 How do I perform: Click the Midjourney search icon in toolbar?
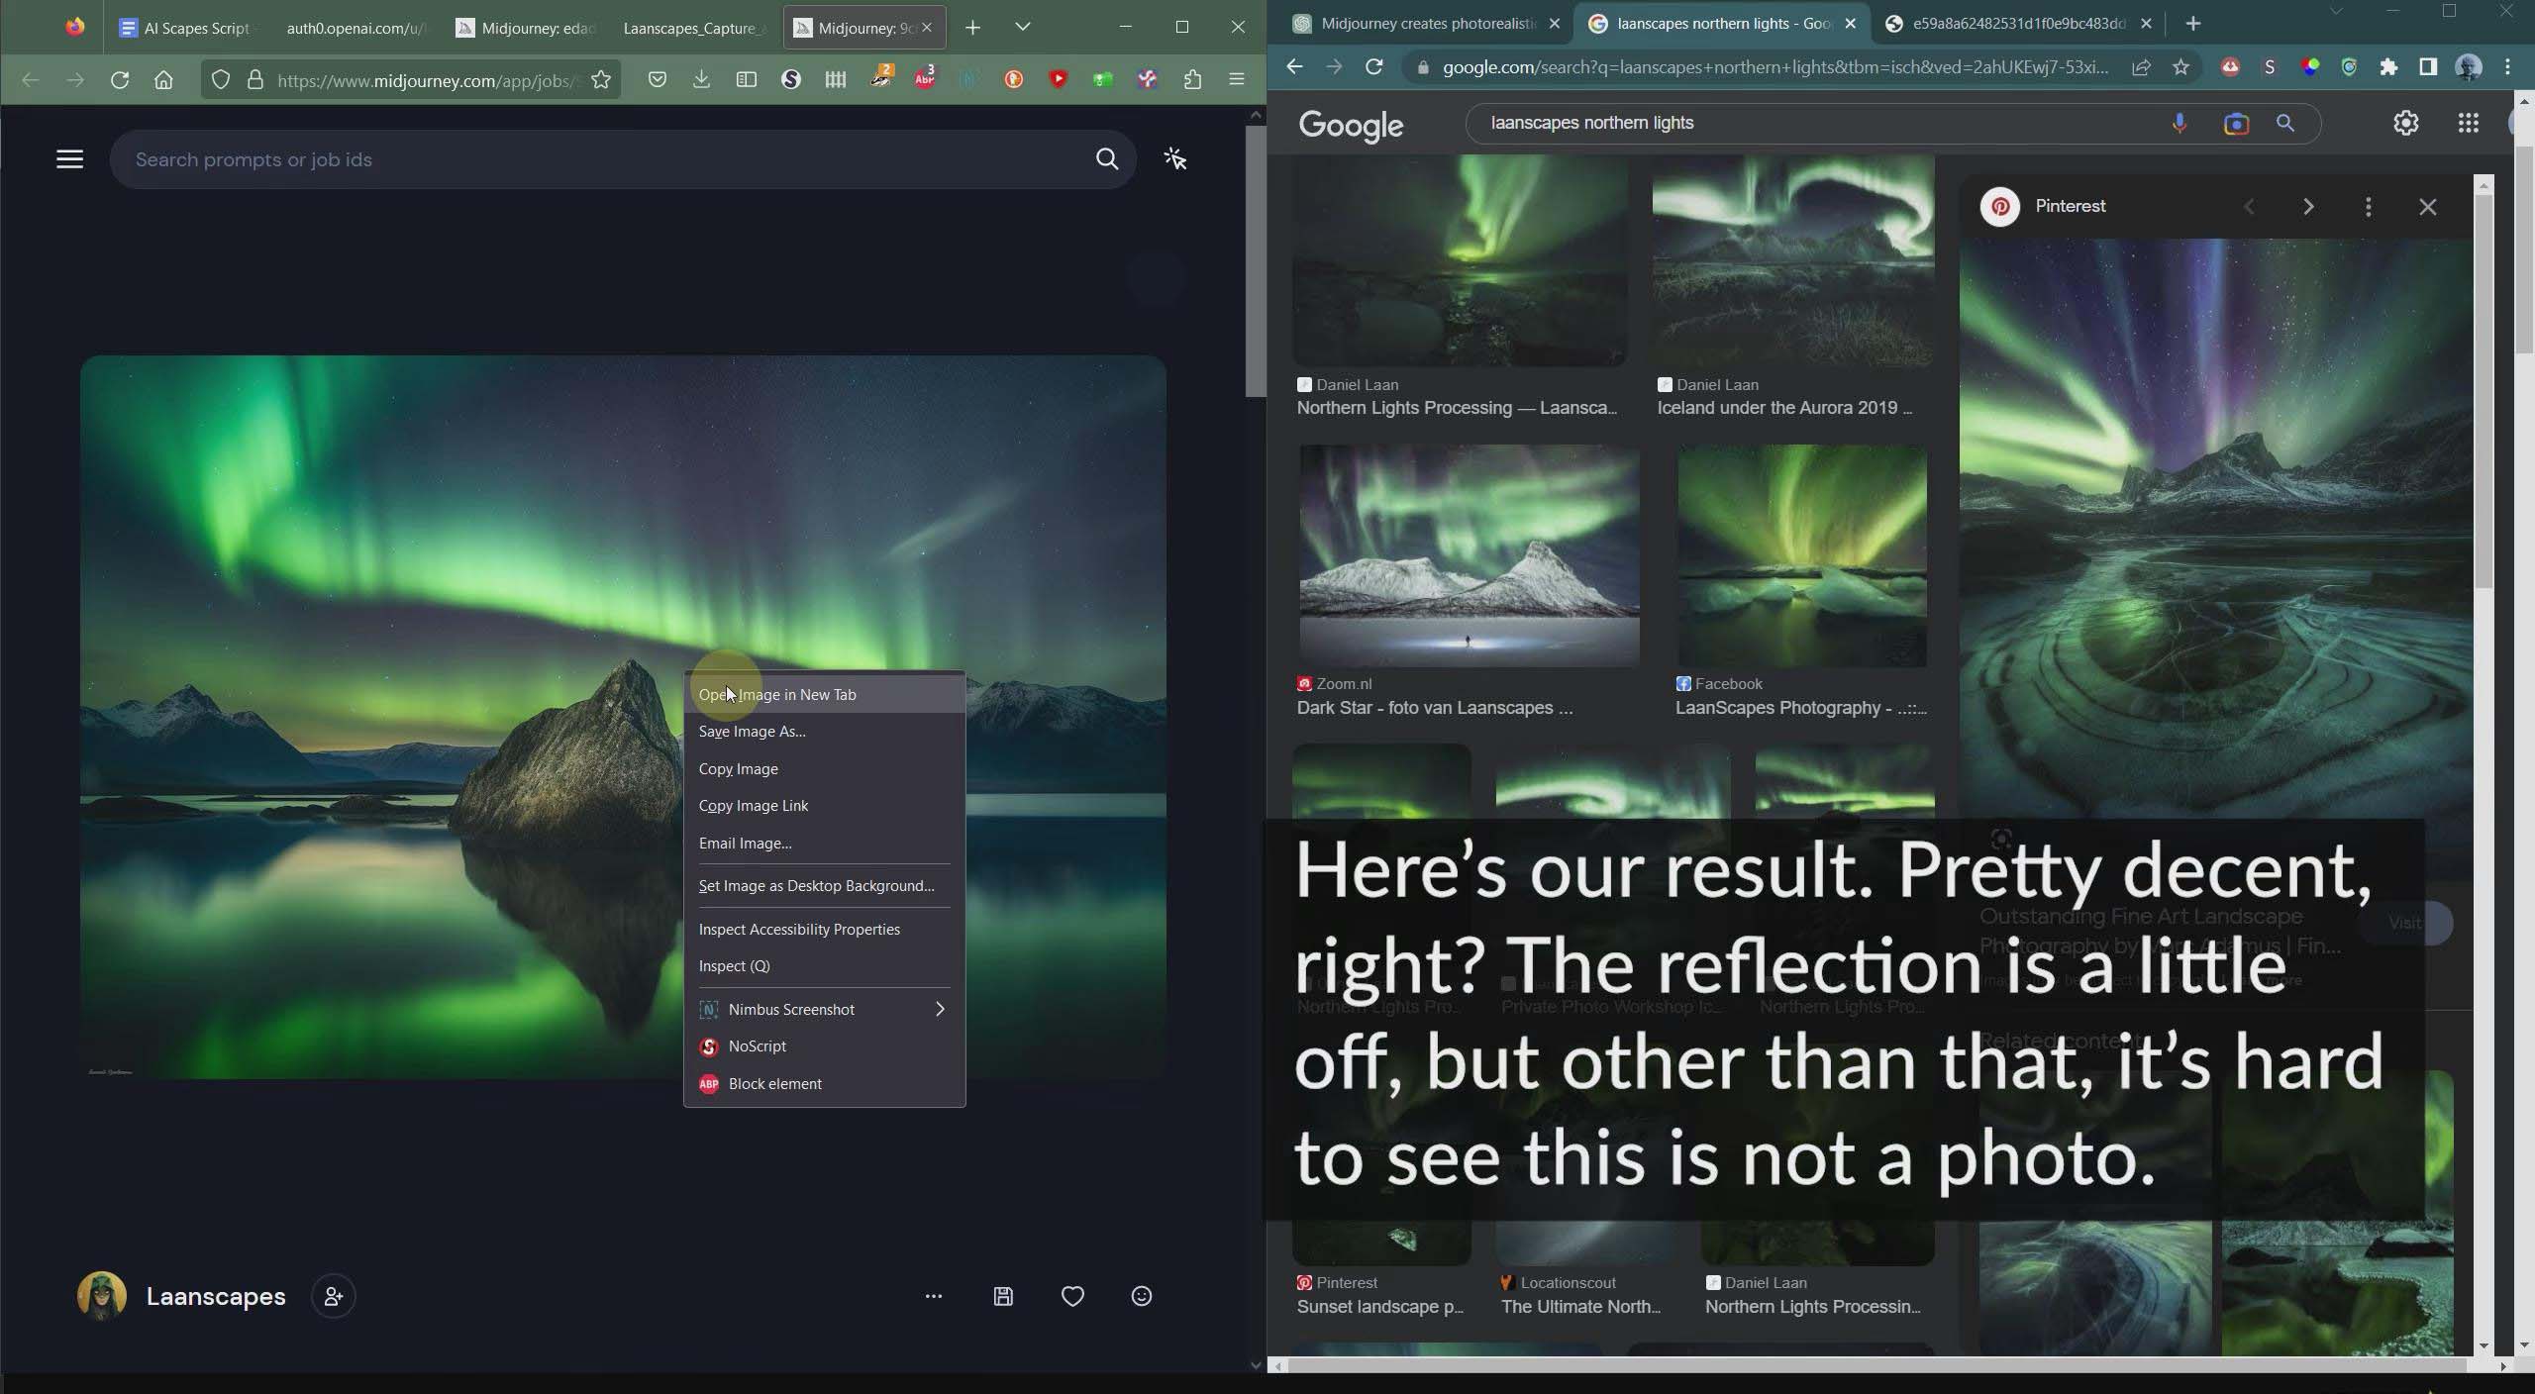(x=1105, y=158)
